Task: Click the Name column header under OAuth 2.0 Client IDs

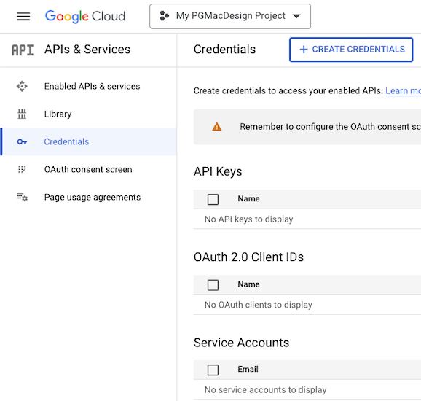Action: (248, 284)
